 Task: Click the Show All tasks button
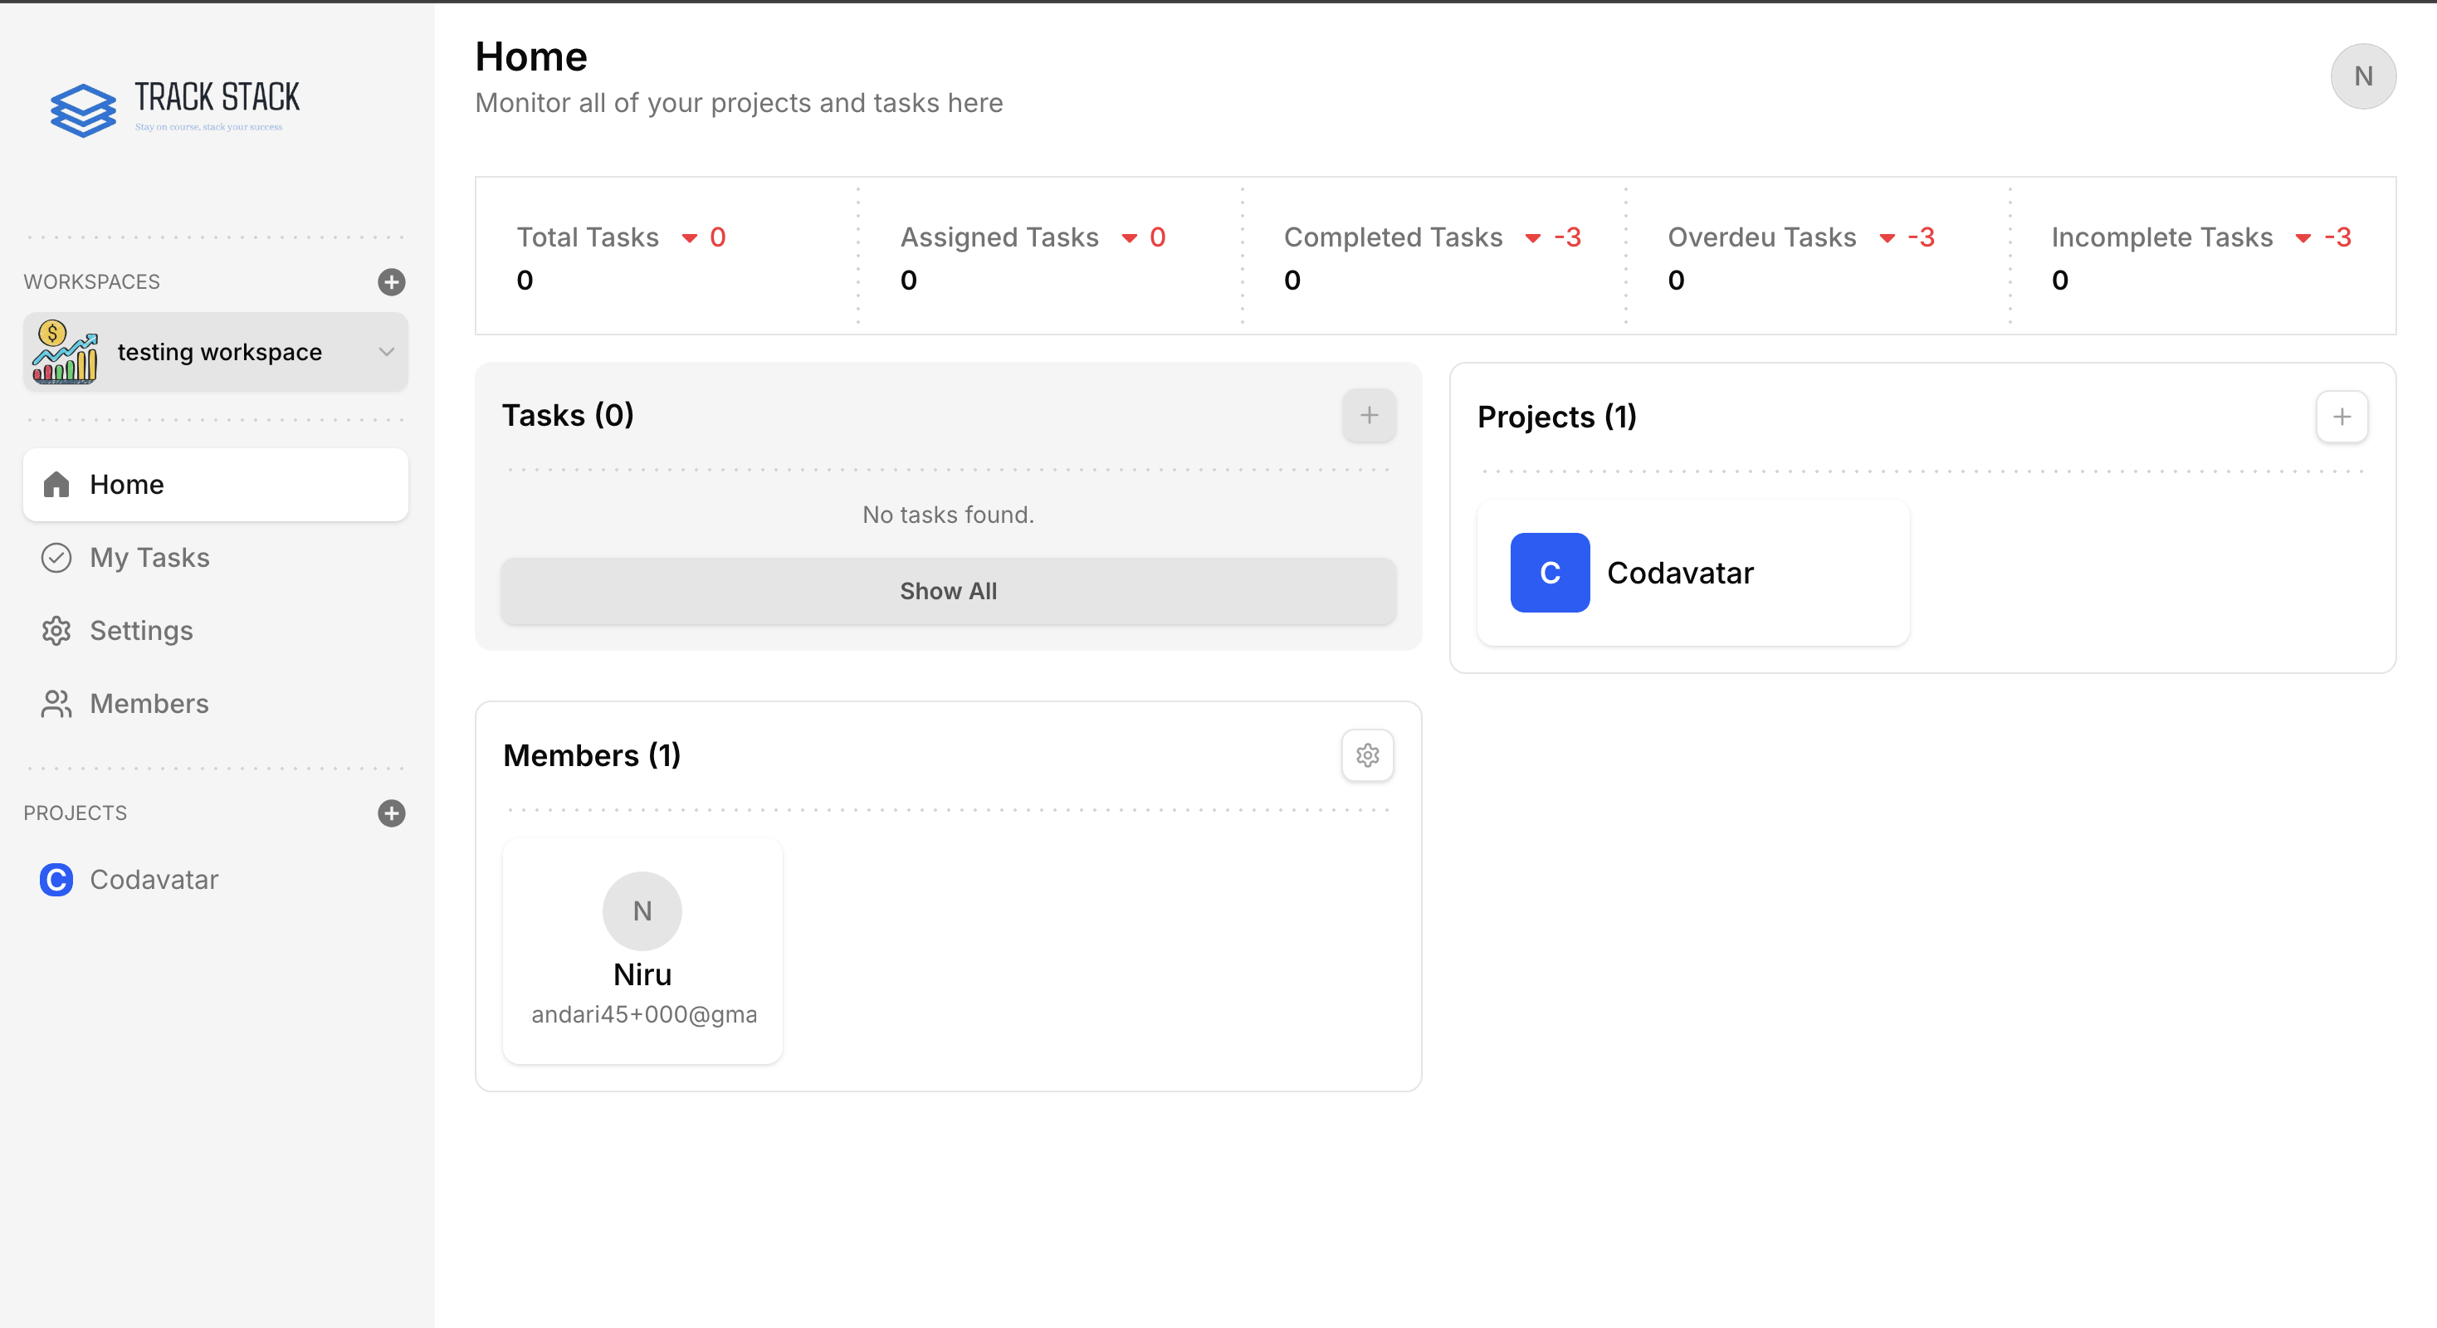(948, 591)
